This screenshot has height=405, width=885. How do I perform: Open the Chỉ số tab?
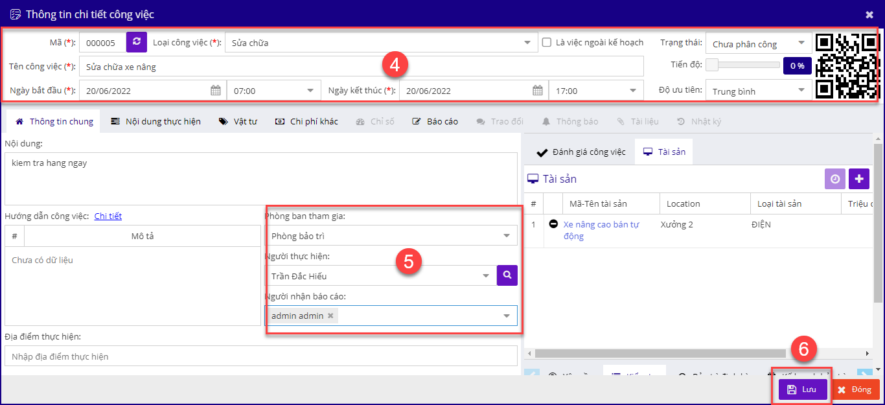[374, 121]
